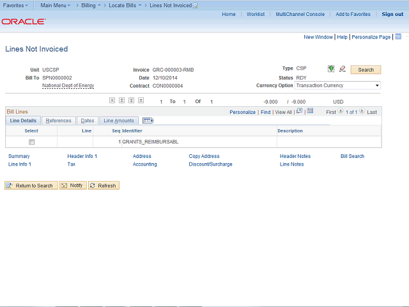Jump to last chunk of bill lines
The width and height of the screenshot is (409, 307).
point(141,100)
